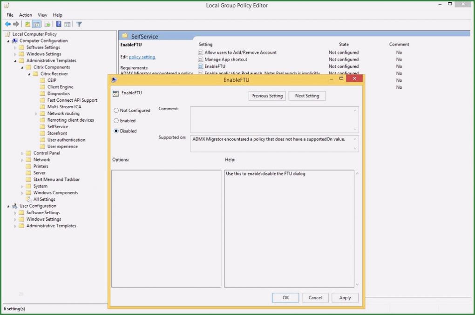Click the Next Setting button
This screenshot has width=475, height=315.
click(307, 96)
